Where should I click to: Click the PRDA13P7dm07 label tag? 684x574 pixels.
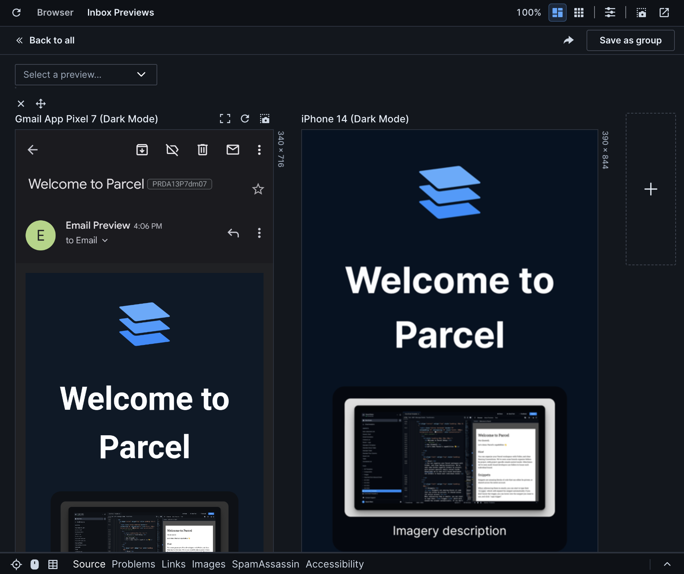(x=179, y=184)
